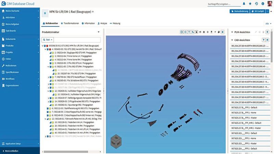Add a new PLM view
This screenshot has height=154, width=274.
point(267,32)
